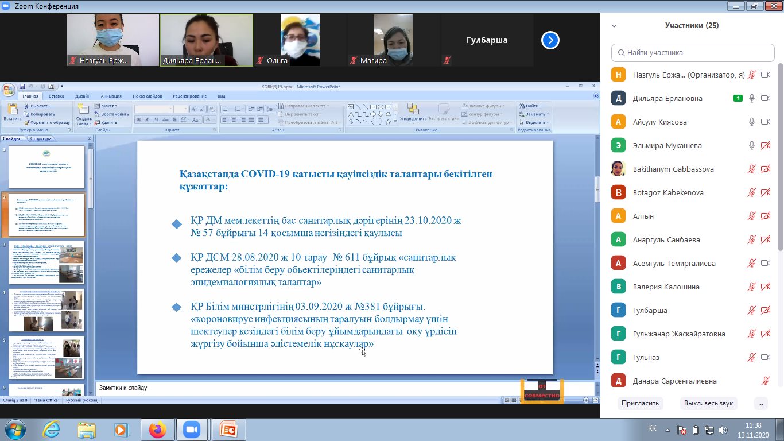Open Internet Explorer from taskbar
The width and height of the screenshot is (784, 441).
coord(51,429)
